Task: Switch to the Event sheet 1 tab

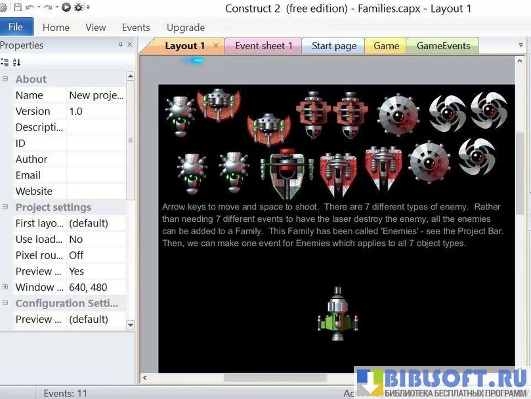Action: (263, 46)
